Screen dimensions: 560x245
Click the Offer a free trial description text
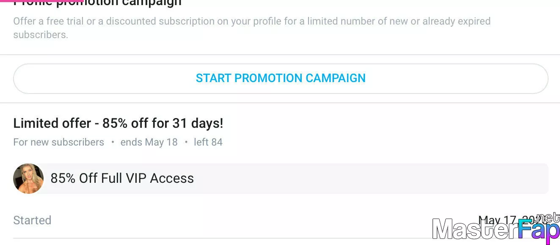(x=252, y=28)
